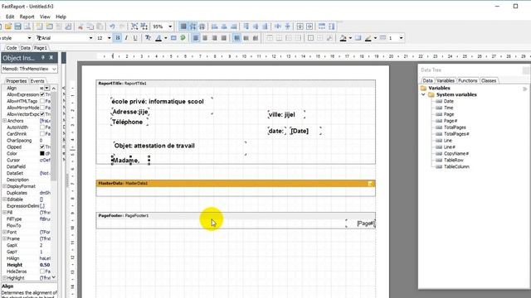Switch to the Classes tab in Data Tree
Image resolution: width=531 pixels, height=298 pixels.
[x=489, y=81]
